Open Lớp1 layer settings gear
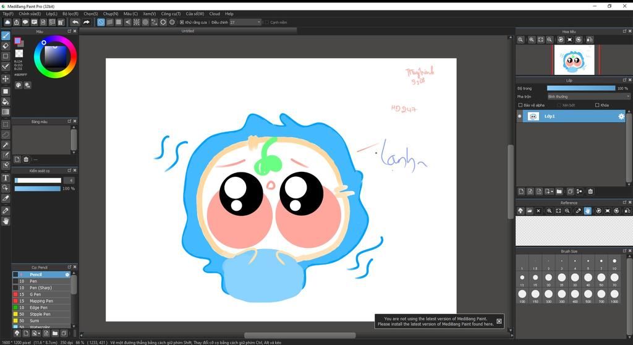 tap(621, 116)
